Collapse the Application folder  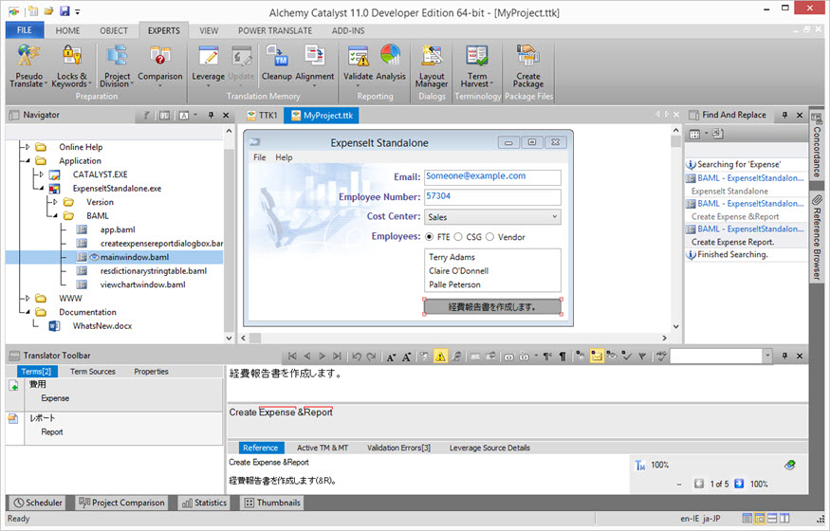(28, 161)
